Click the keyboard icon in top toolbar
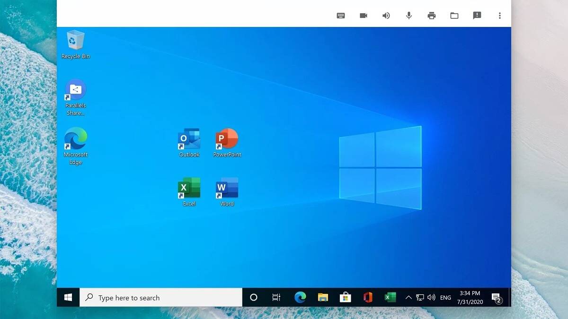 pyautogui.click(x=341, y=16)
